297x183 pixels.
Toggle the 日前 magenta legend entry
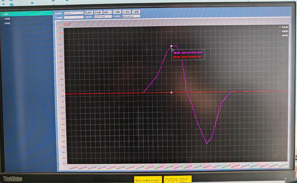[283, 31]
